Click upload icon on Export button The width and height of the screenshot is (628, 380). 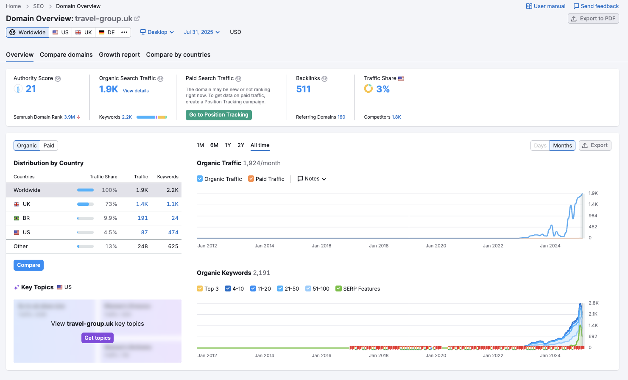(585, 145)
